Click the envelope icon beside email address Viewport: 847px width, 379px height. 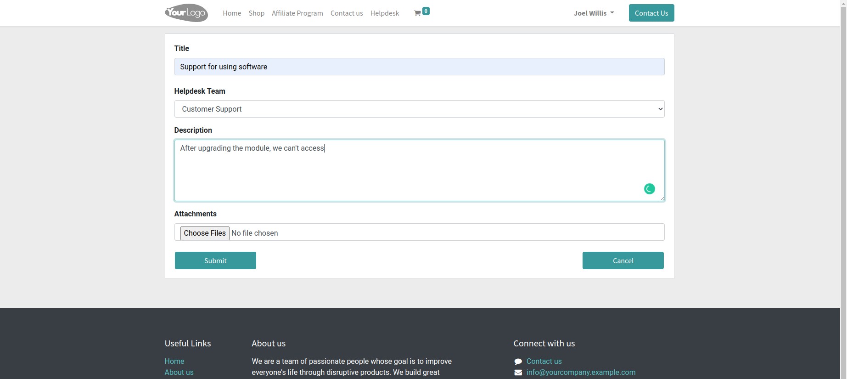pos(518,373)
